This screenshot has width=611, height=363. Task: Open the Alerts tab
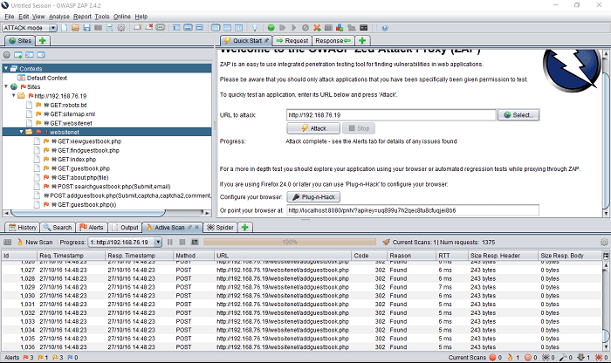point(92,228)
